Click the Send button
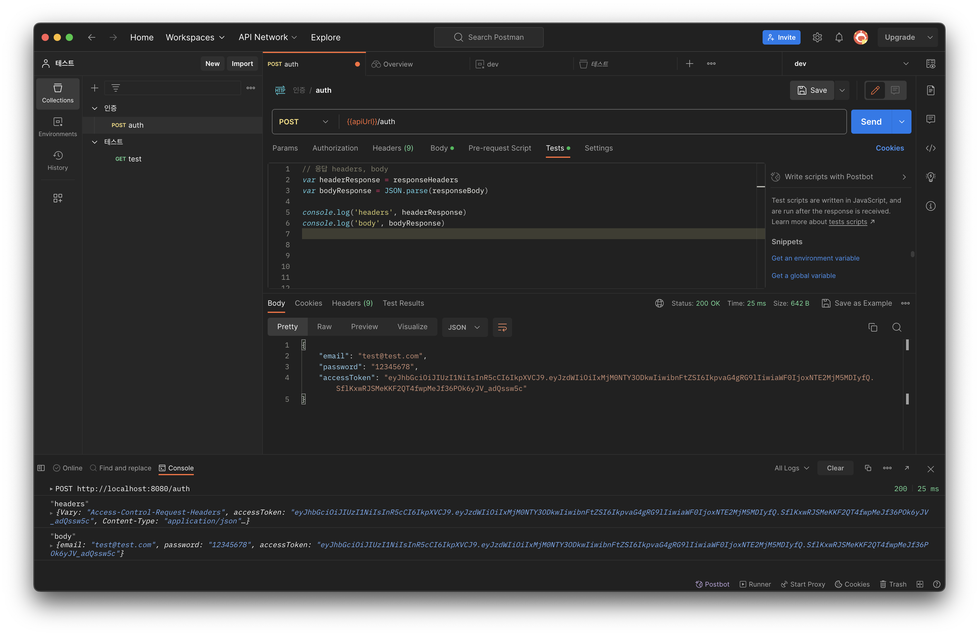This screenshot has width=979, height=636. pos(871,122)
